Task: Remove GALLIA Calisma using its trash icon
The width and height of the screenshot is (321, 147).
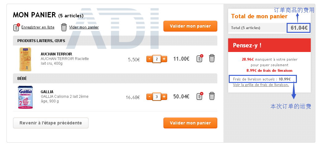Action: (212, 96)
